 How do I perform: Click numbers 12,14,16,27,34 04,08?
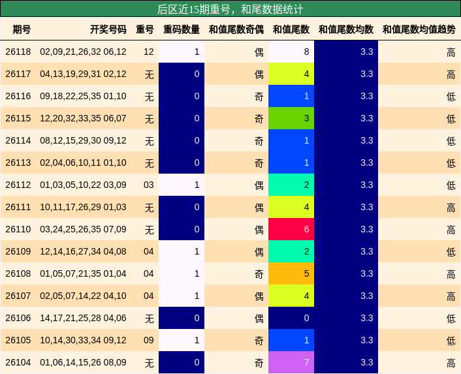click(83, 251)
